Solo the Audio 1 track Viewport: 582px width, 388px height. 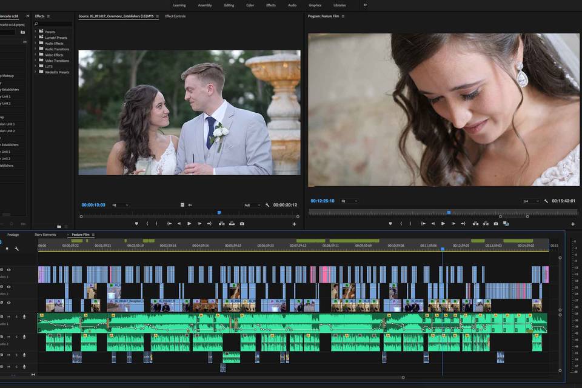pyautogui.click(x=16, y=316)
